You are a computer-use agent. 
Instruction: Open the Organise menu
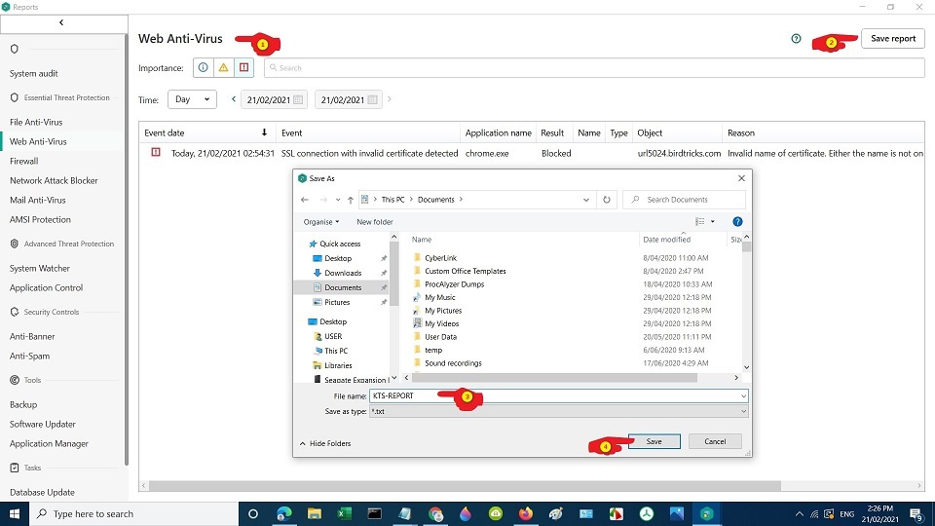(x=320, y=222)
